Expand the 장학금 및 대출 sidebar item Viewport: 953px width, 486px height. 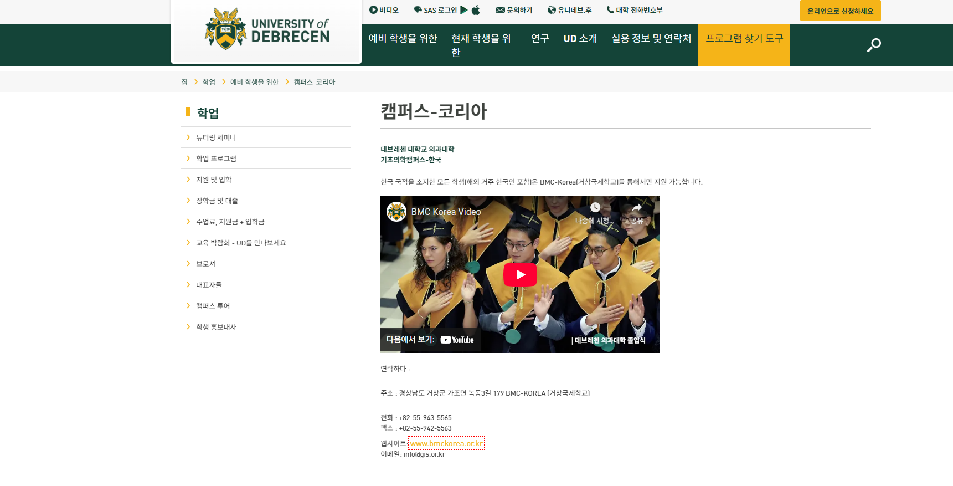tap(217, 201)
